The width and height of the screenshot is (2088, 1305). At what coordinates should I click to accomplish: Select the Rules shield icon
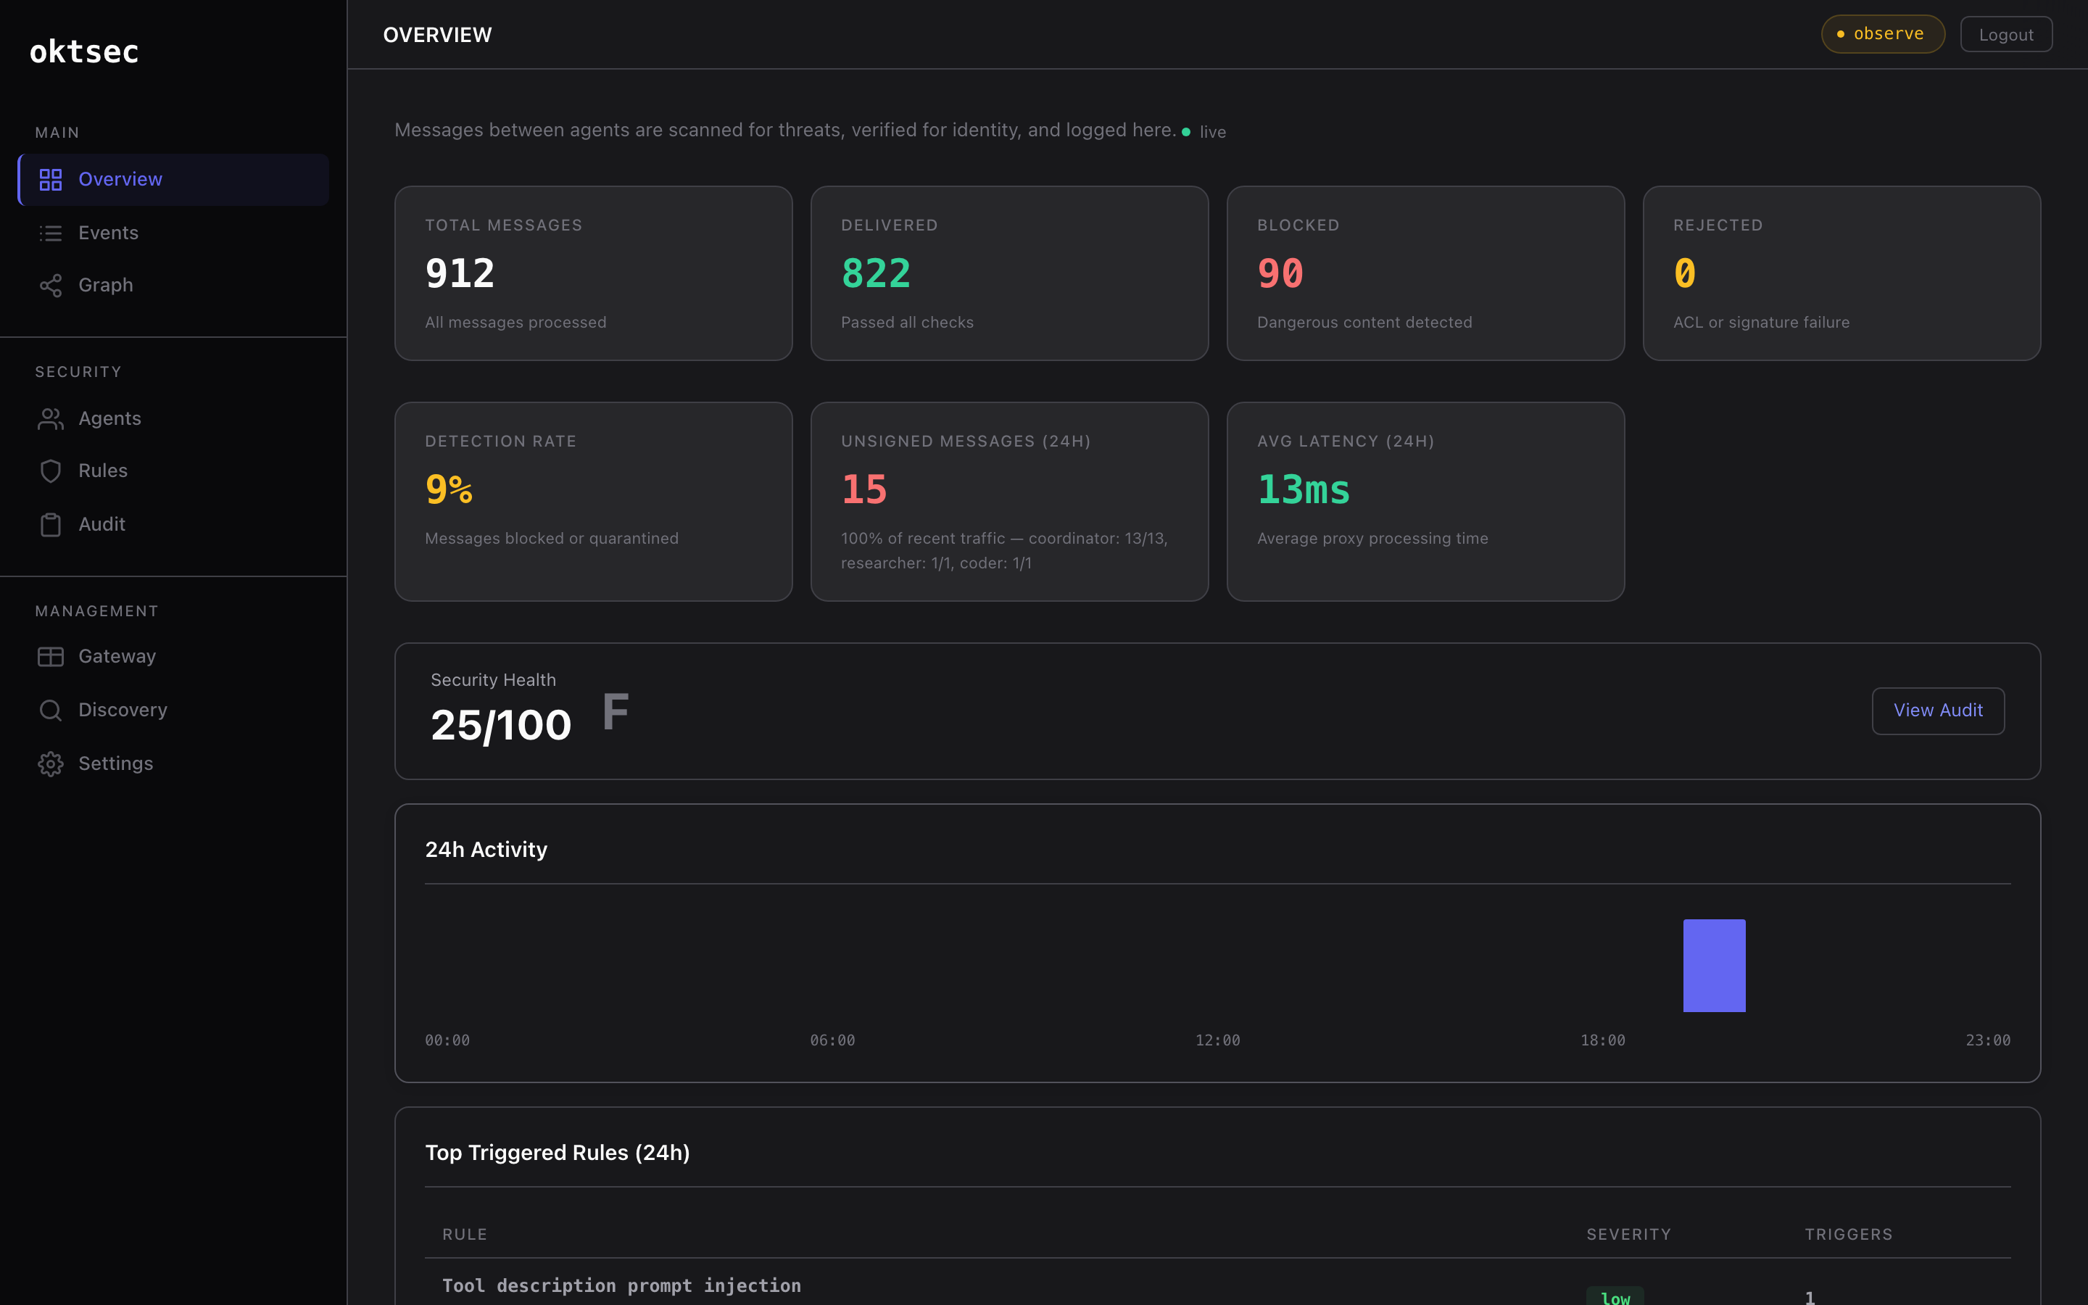coord(50,471)
